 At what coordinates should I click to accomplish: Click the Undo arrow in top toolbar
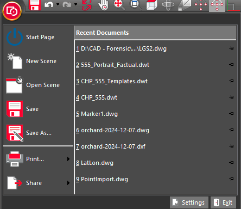click(x=49, y=4)
